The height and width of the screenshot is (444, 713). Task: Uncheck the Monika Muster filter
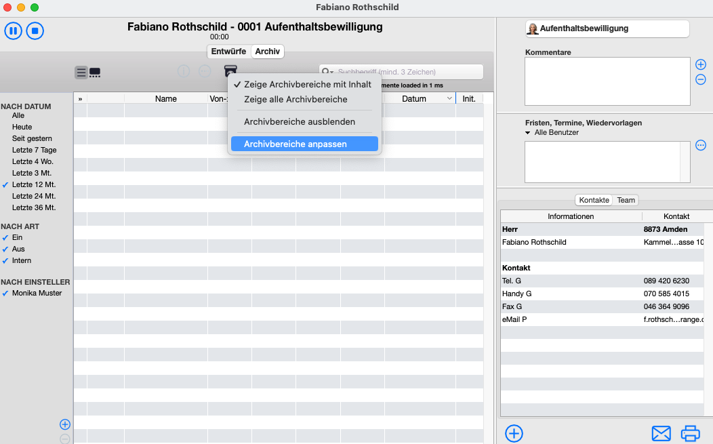point(37,293)
